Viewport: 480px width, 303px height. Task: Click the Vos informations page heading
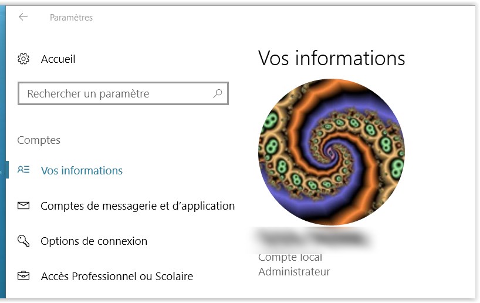pyautogui.click(x=332, y=58)
